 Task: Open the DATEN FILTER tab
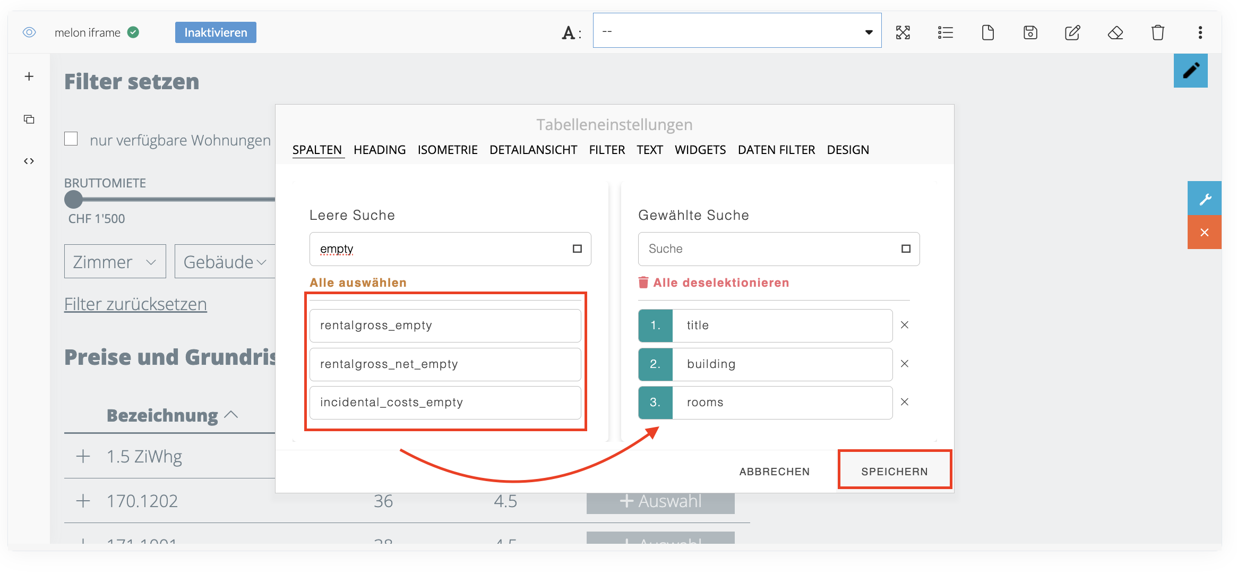click(776, 150)
